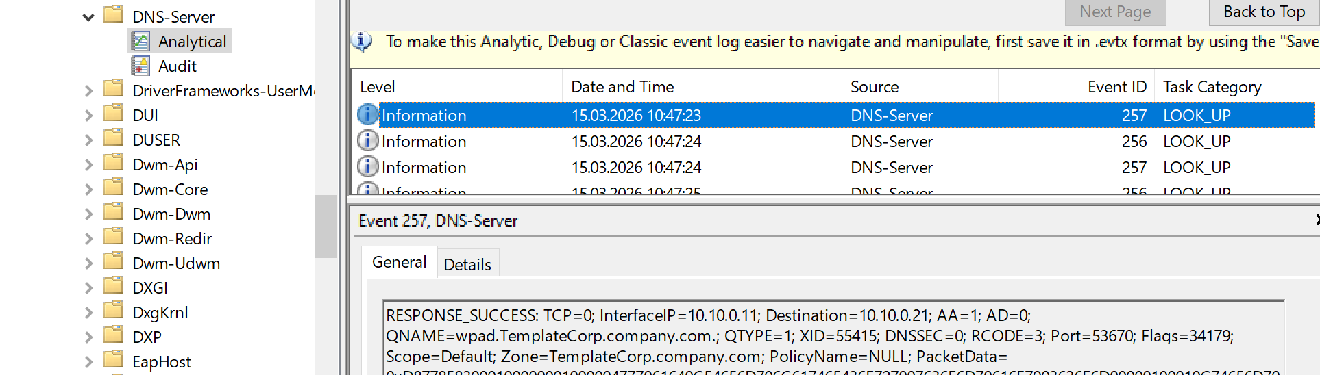Switch to the General tab
This screenshot has height=375, width=1320.
click(399, 263)
